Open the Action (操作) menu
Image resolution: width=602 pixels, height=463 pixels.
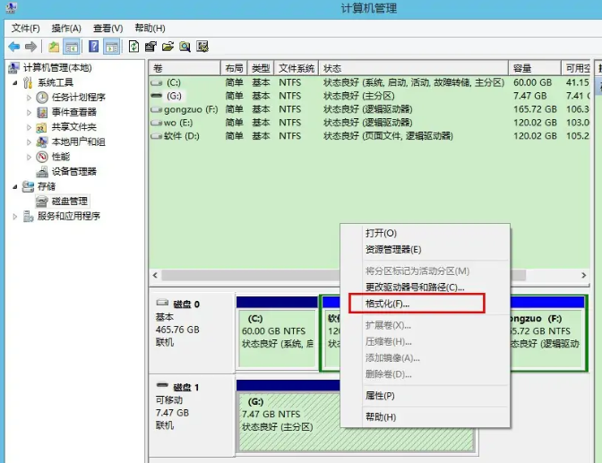point(65,28)
